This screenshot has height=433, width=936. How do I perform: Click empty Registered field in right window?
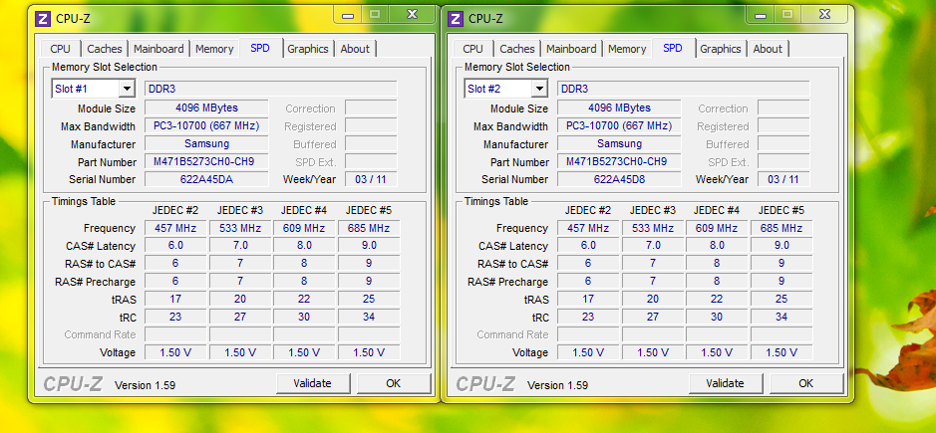tap(783, 125)
